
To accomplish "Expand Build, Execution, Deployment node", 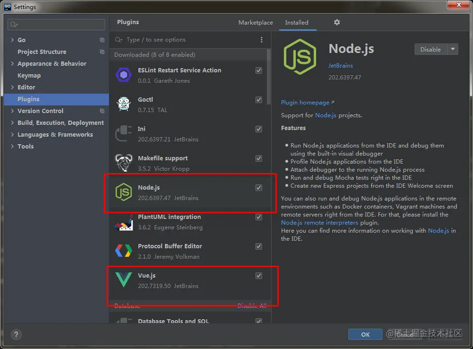I will click(12, 123).
